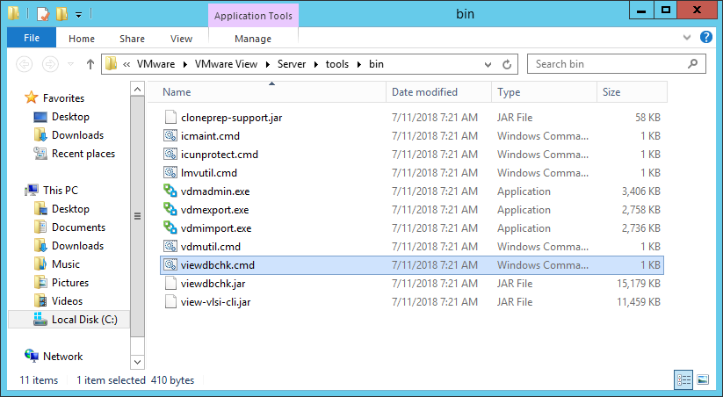Switch to details view layout

coord(683,380)
